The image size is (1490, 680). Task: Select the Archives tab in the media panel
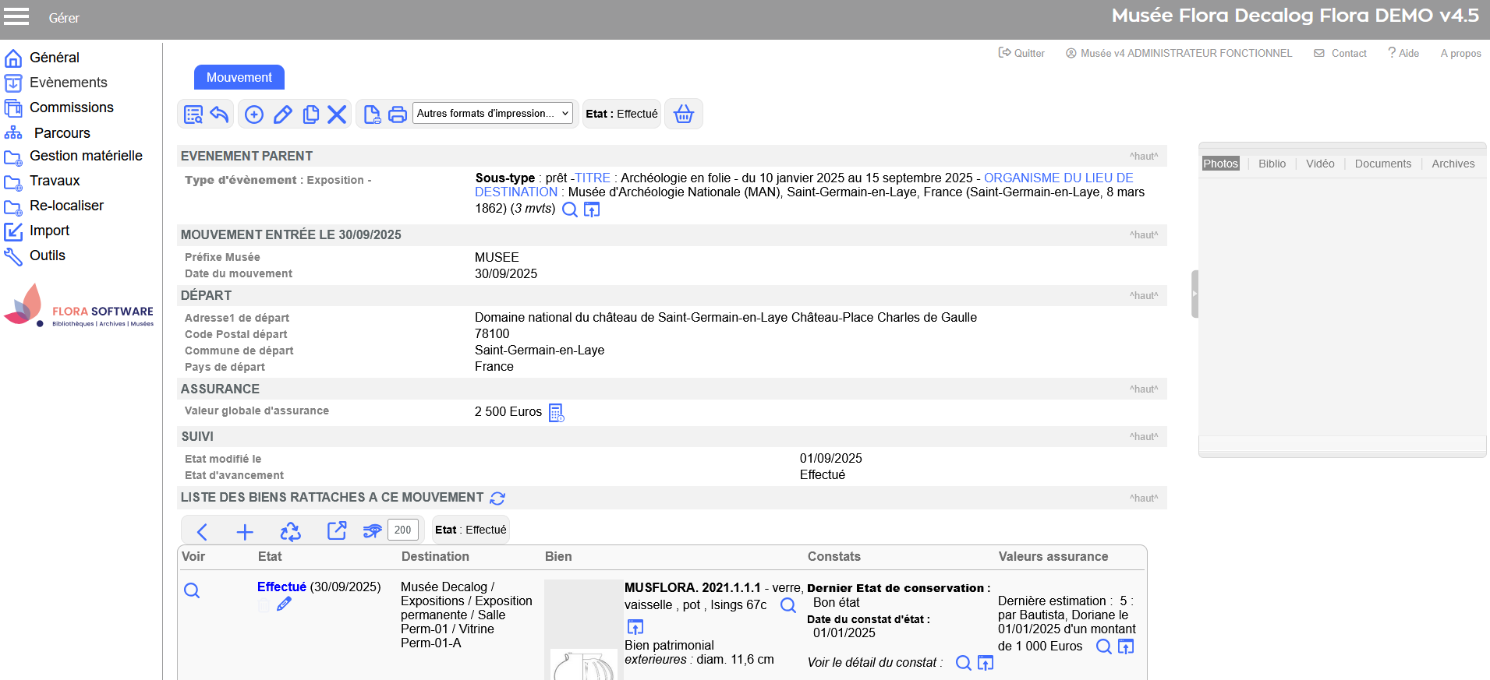1453,164
